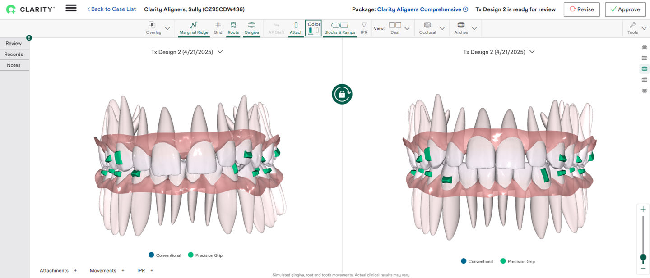Viewport: 650px width, 278px height.
Task: Click the lock sync-rotation icon between views
Action: 342,94
